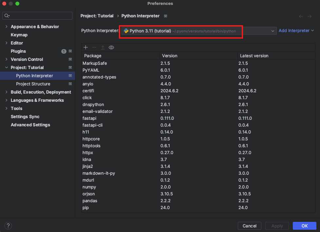Image resolution: width=320 pixels, height=232 pixels.
Task: Expand Build, Execution, Deployment section
Action: 6,92
